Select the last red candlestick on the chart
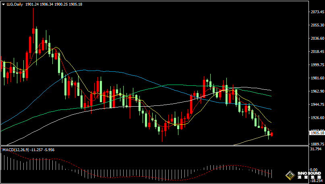325x184 pixels. tap(272, 134)
